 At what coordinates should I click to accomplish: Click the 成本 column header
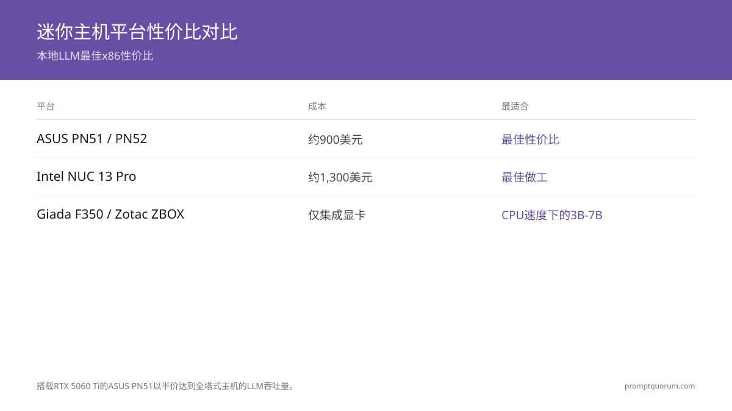point(317,107)
